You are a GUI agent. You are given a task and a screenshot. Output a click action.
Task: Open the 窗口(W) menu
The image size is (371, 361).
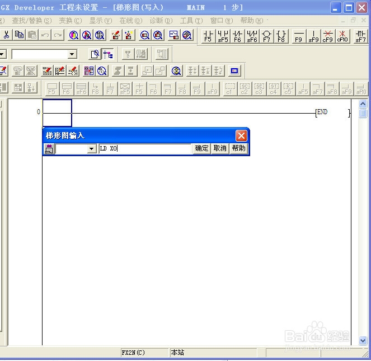pos(222,21)
